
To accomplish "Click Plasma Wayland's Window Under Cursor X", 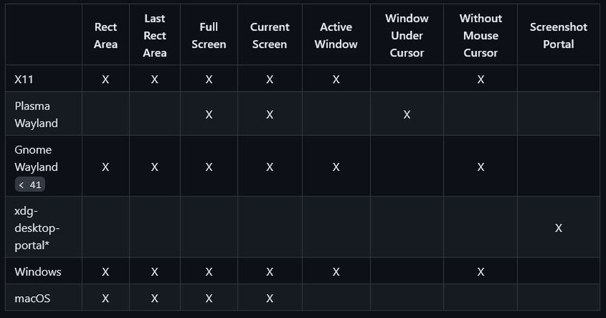I will pyautogui.click(x=407, y=115).
